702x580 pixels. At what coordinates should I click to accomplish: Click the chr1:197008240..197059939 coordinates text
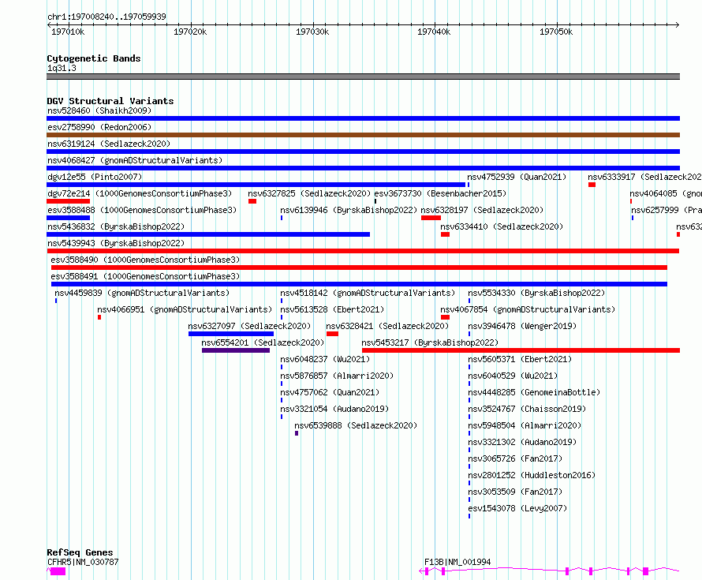(x=106, y=17)
